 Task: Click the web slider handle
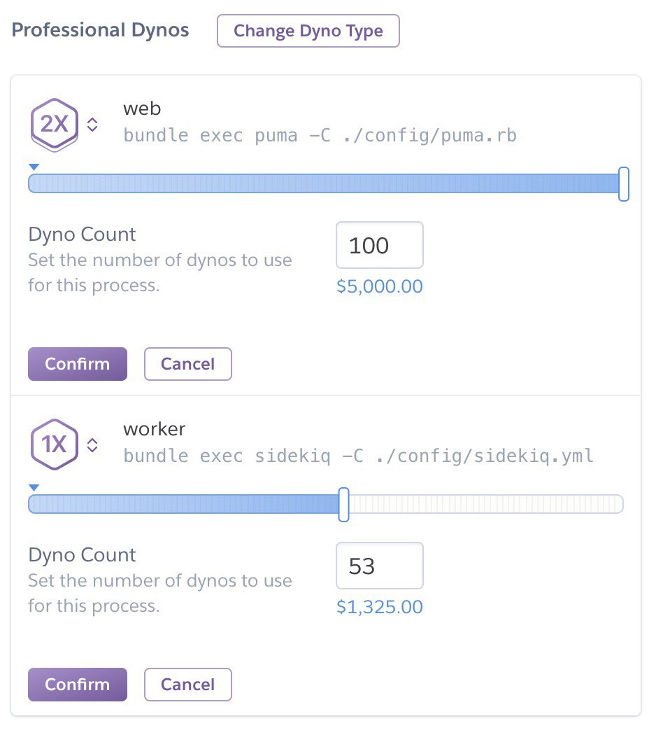[624, 184]
